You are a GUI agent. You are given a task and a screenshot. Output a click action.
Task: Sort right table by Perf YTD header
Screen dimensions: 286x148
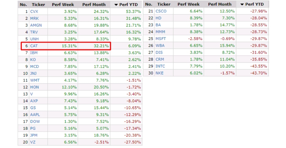click(252, 4)
